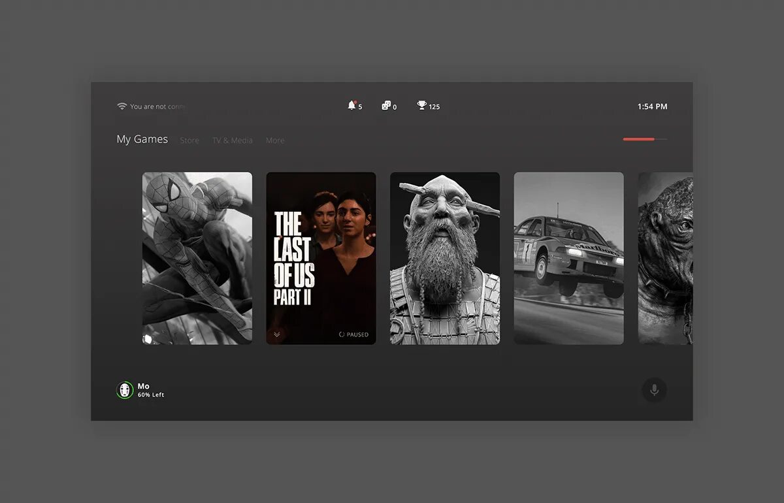The height and width of the screenshot is (503, 784).
Task: Select the My Games tab
Action: click(x=142, y=139)
